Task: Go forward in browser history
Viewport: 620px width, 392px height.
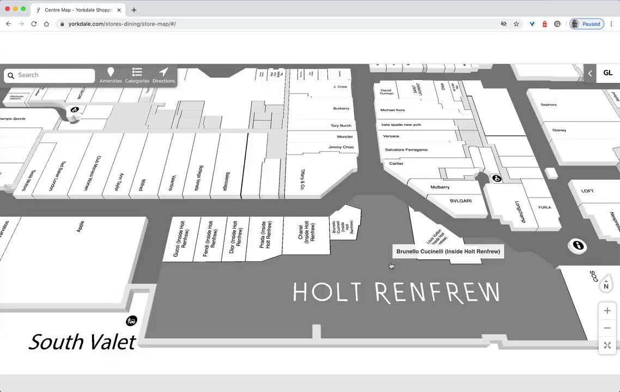Action: click(x=21, y=24)
